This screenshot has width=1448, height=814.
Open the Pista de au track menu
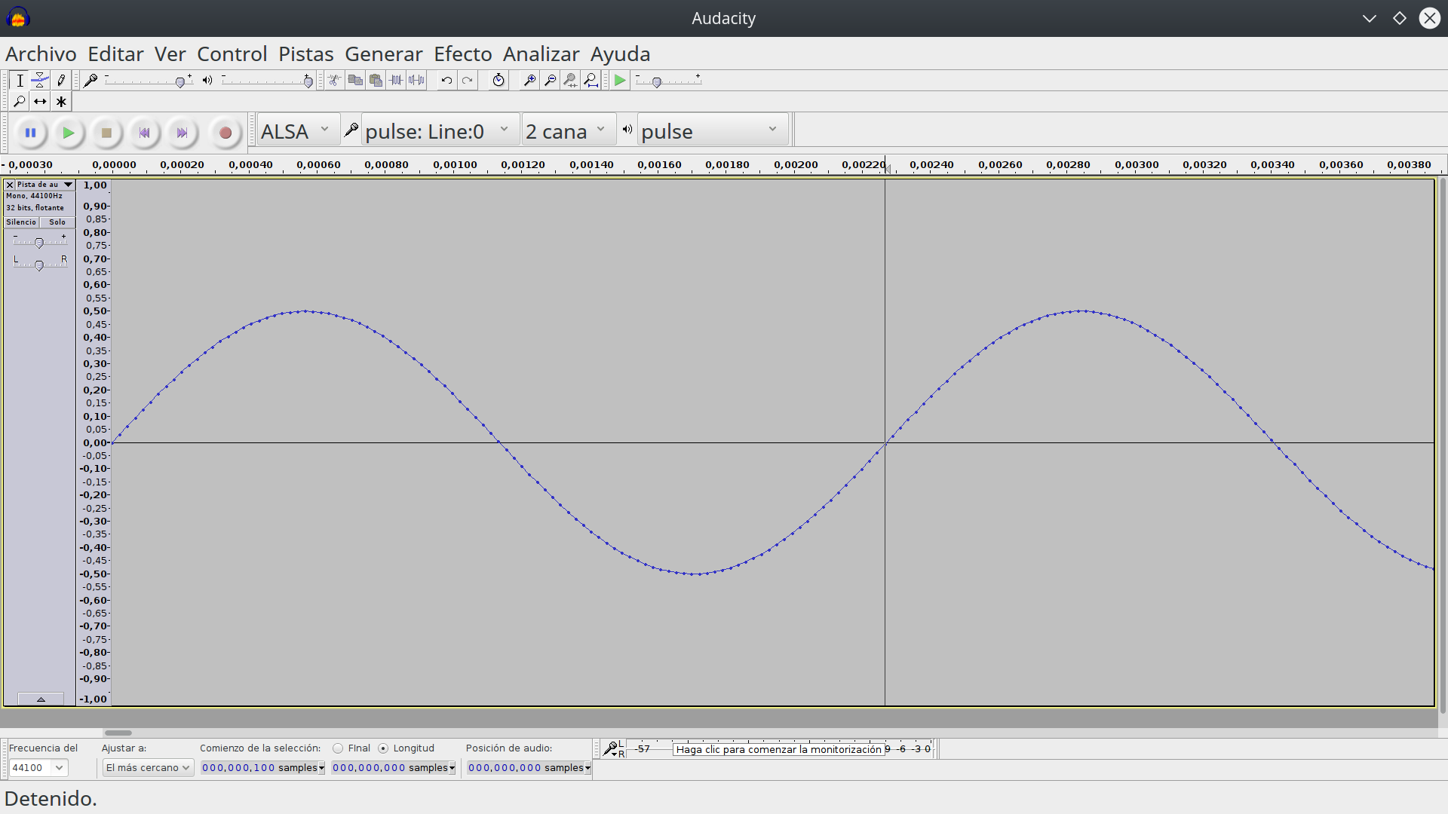(44, 185)
